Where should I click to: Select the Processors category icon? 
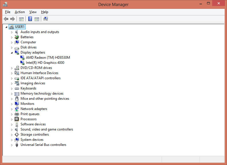[x=17, y=119]
